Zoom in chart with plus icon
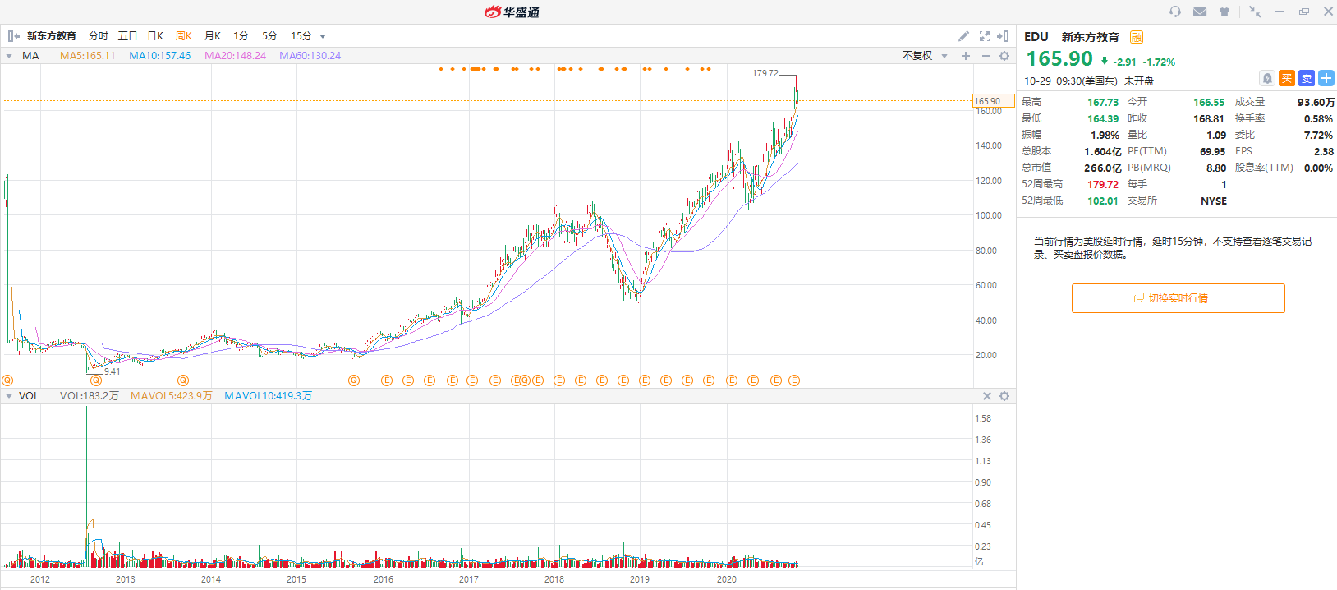The height and width of the screenshot is (590, 1337). (966, 56)
